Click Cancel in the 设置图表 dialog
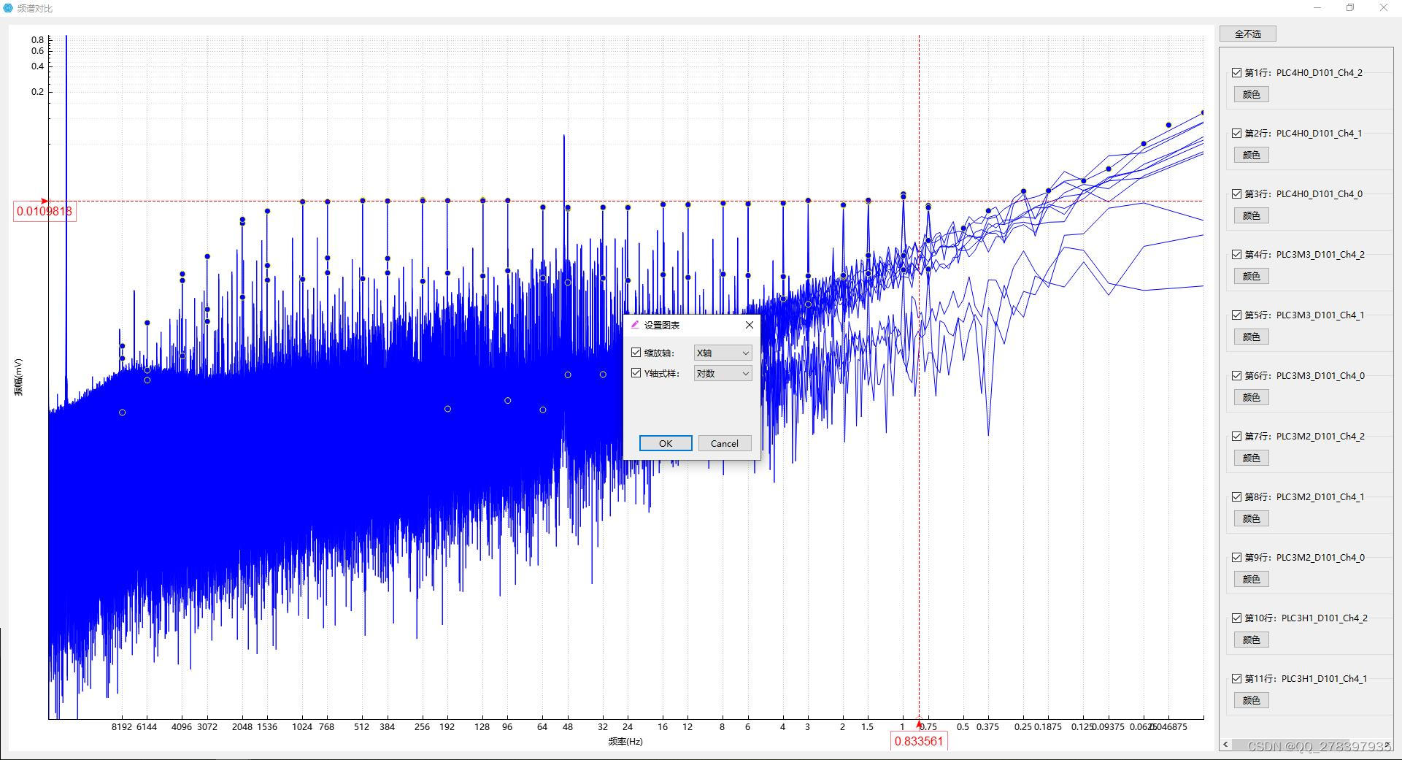The image size is (1402, 760). click(x=724, y=443)
